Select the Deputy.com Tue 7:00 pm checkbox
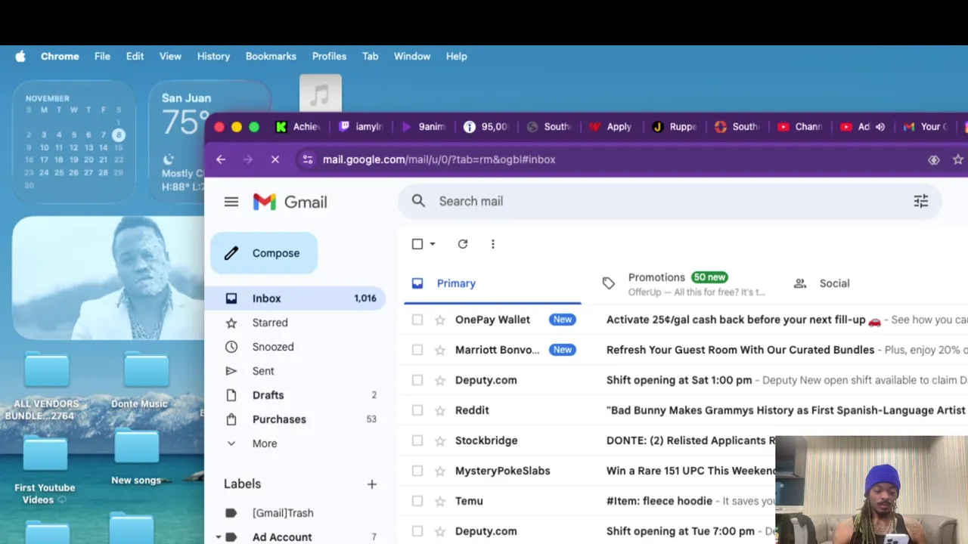Viewport: 968px width, 544px height. coord(417,531)
